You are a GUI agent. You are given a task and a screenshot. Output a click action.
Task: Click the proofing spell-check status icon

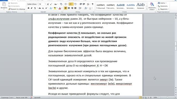[31, 98]
